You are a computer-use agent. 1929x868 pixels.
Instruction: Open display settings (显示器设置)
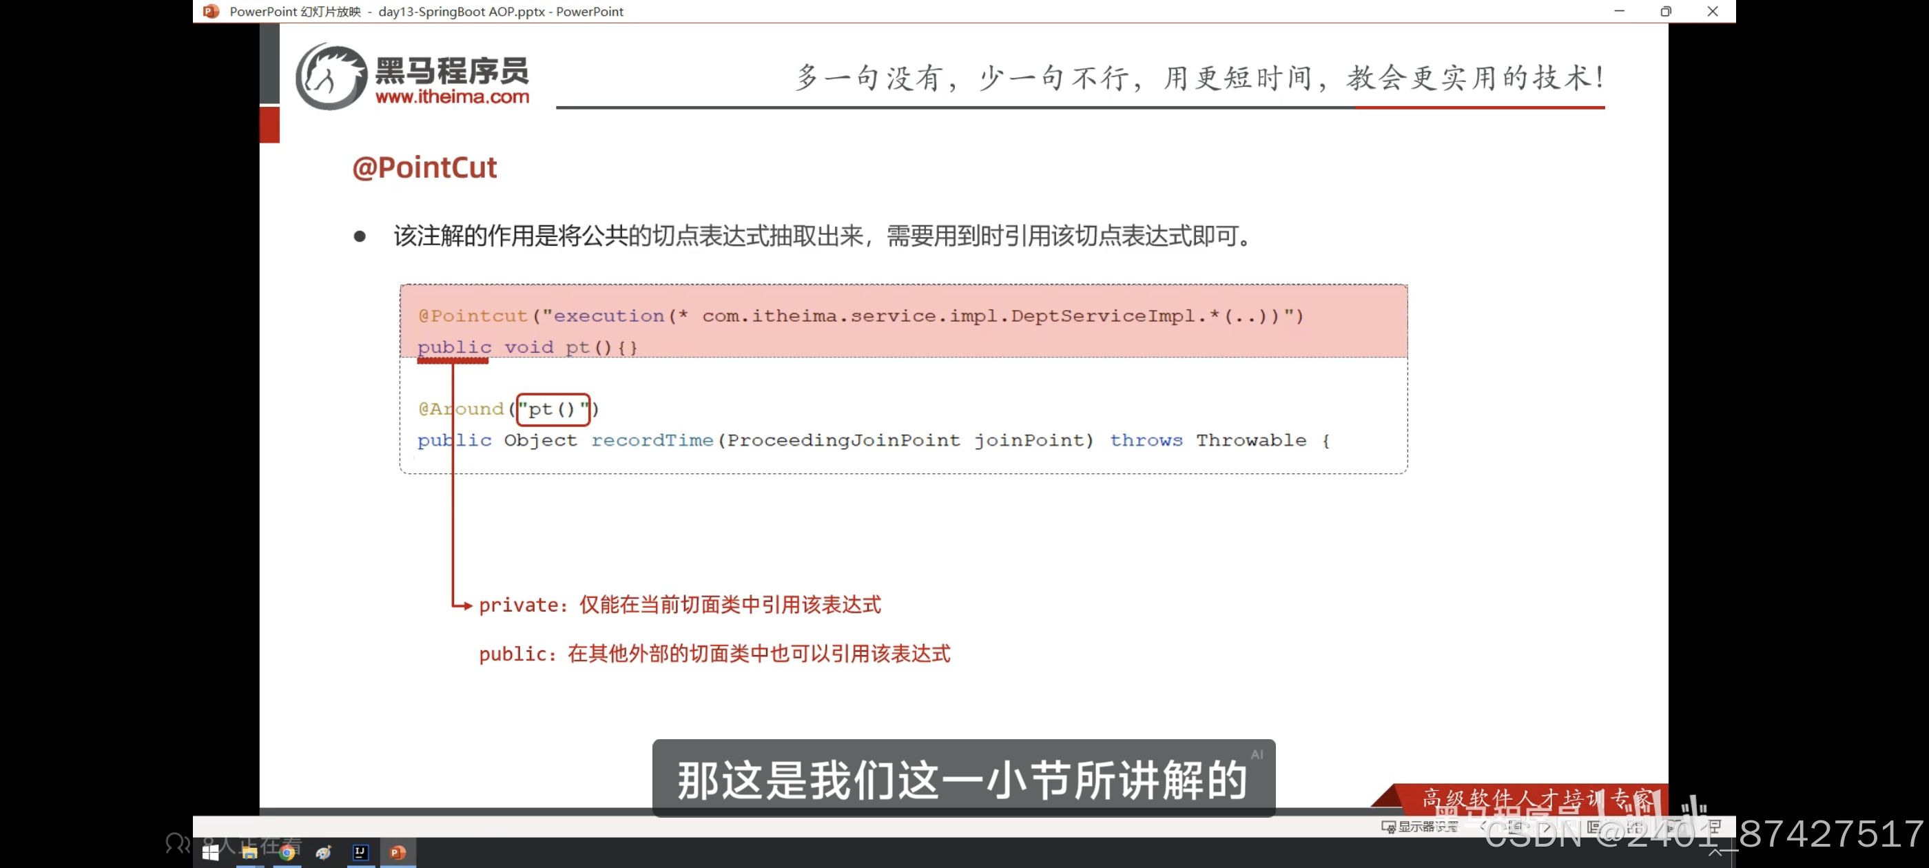[1420, 827]
